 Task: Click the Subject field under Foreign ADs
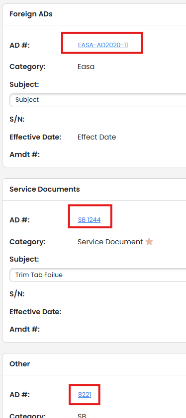pyautogui.click(x=98, y=100)
